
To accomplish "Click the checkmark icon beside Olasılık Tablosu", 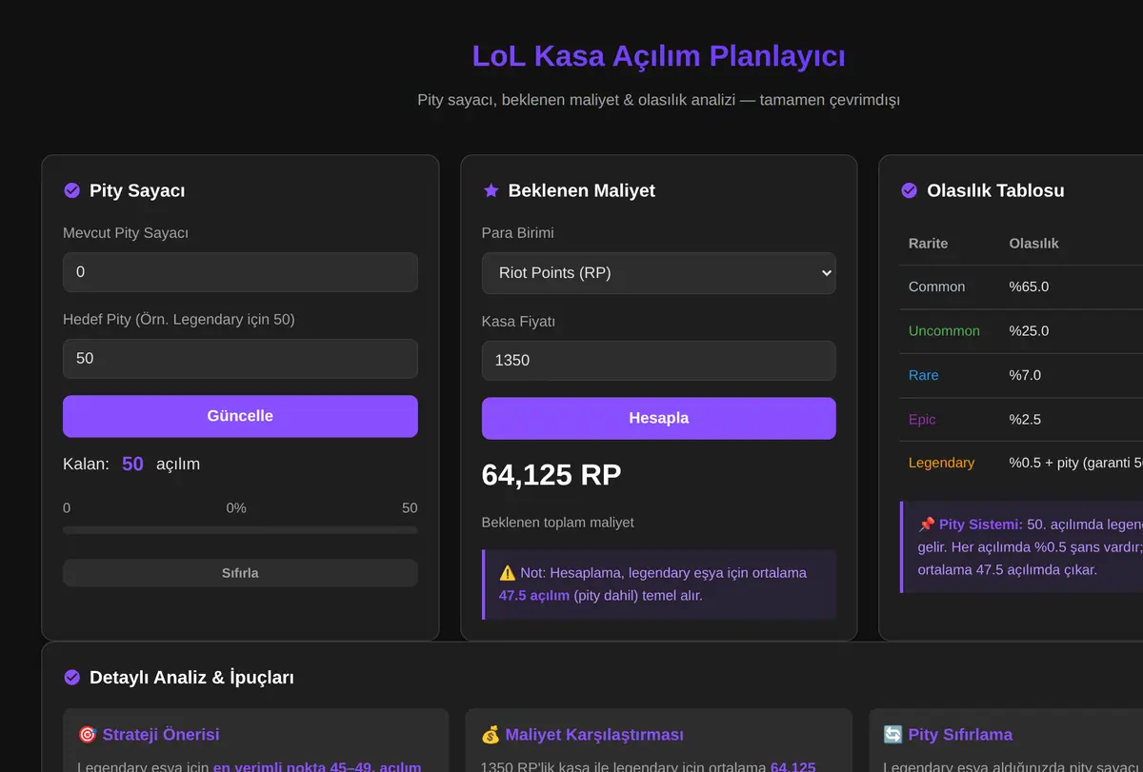I will click(909, 190).
